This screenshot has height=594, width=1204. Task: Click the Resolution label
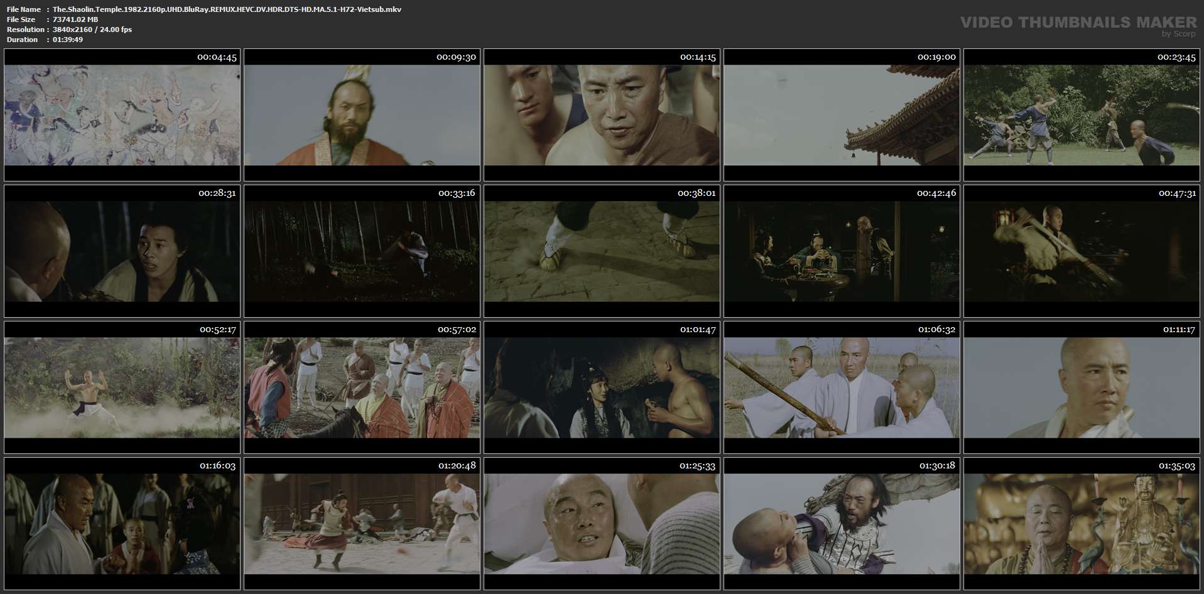pyautogui.click(x=26, y=30)
